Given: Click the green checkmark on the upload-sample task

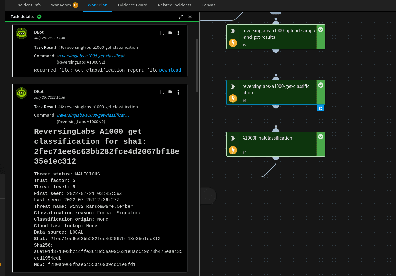Looking at the screenshot, I should (x=321, y=29).
